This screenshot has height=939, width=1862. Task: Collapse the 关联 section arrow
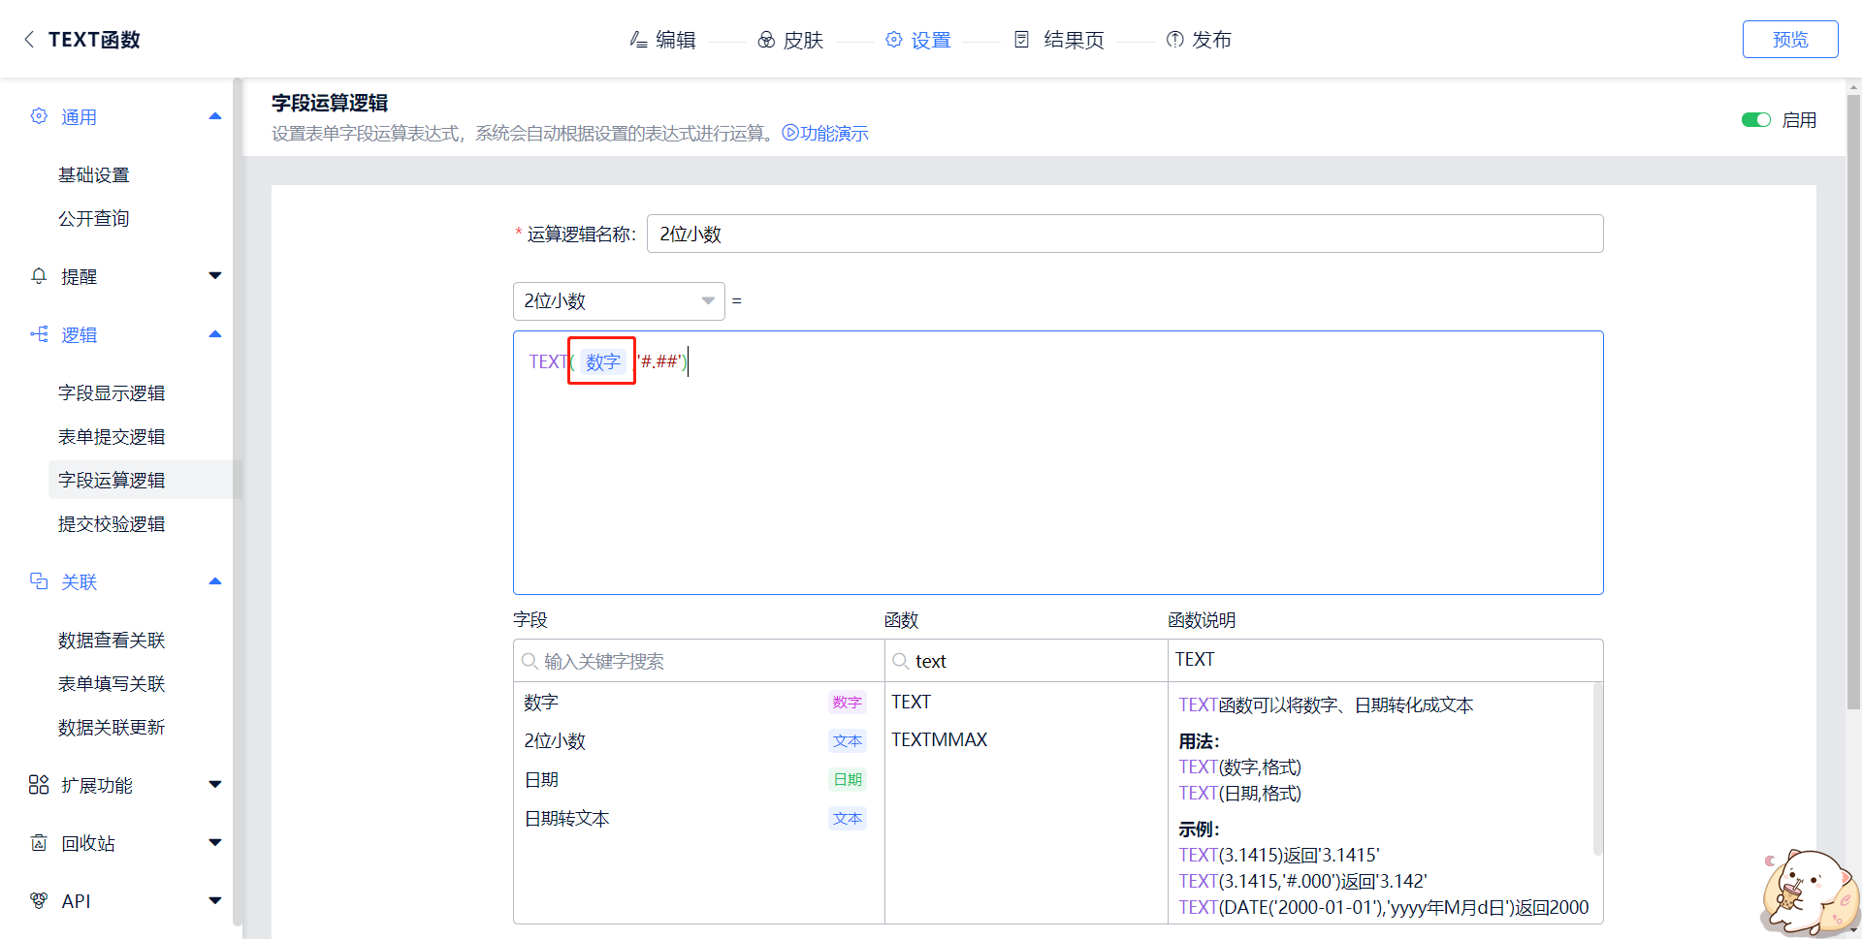click(215, 581)
